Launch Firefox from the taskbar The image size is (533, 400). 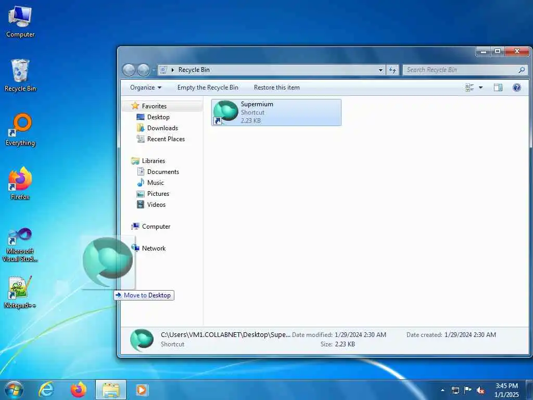tap(78, 390)
